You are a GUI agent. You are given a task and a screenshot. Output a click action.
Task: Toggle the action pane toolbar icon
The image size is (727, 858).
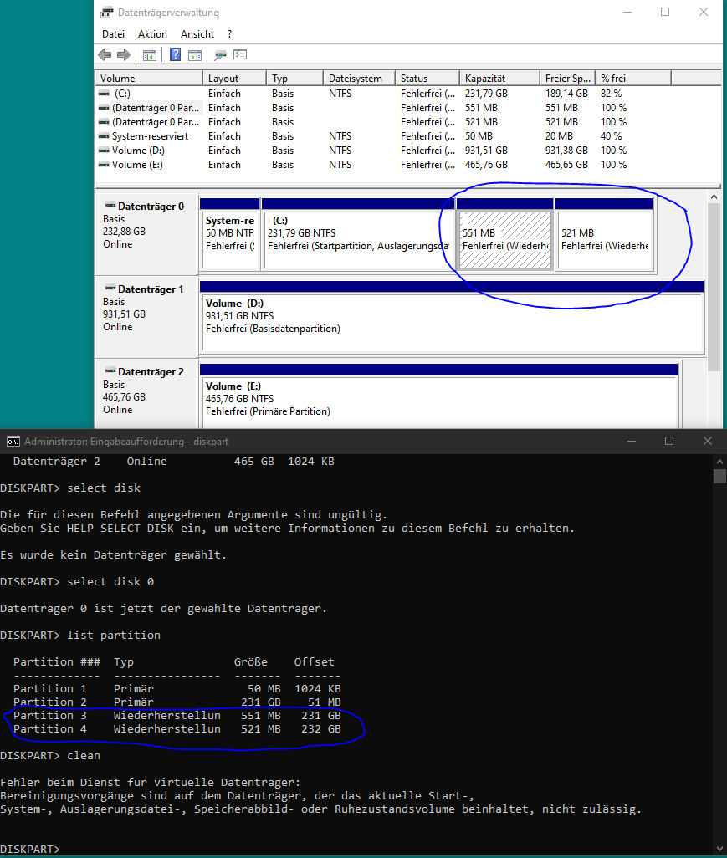click(x=194, y=54)
